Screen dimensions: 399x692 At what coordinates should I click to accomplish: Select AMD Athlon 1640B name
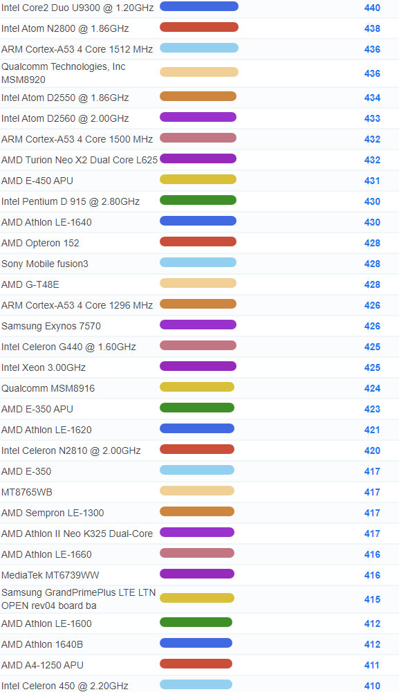(42, 644)
